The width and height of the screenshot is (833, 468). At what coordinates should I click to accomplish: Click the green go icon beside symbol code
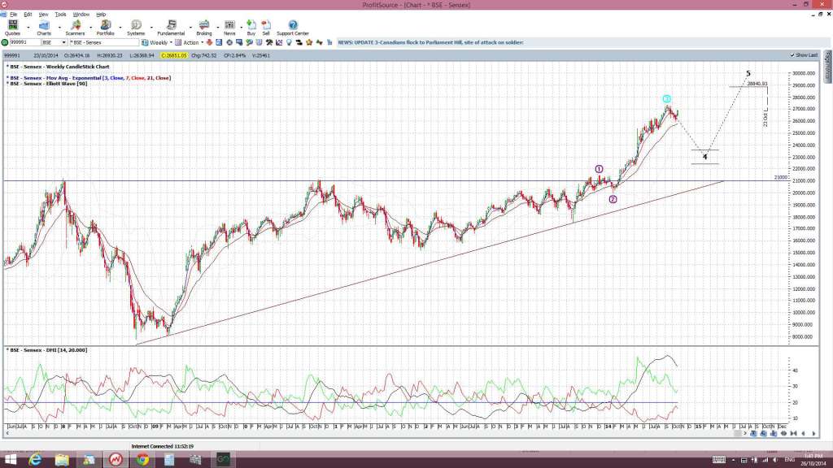(5, 42)
